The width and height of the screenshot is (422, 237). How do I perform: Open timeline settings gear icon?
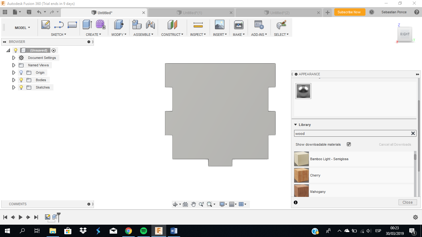click(416, 217)
